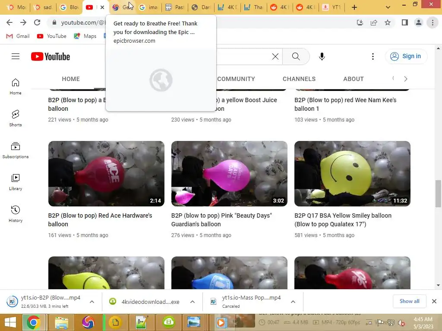Open Library in YouTube sidebar
This screenshot has width=442, height=331.
tap(16, 182)
